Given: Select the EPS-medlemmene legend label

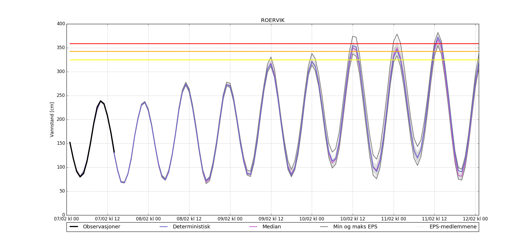Looking at the screenshot, I should [x=453, y=227].
